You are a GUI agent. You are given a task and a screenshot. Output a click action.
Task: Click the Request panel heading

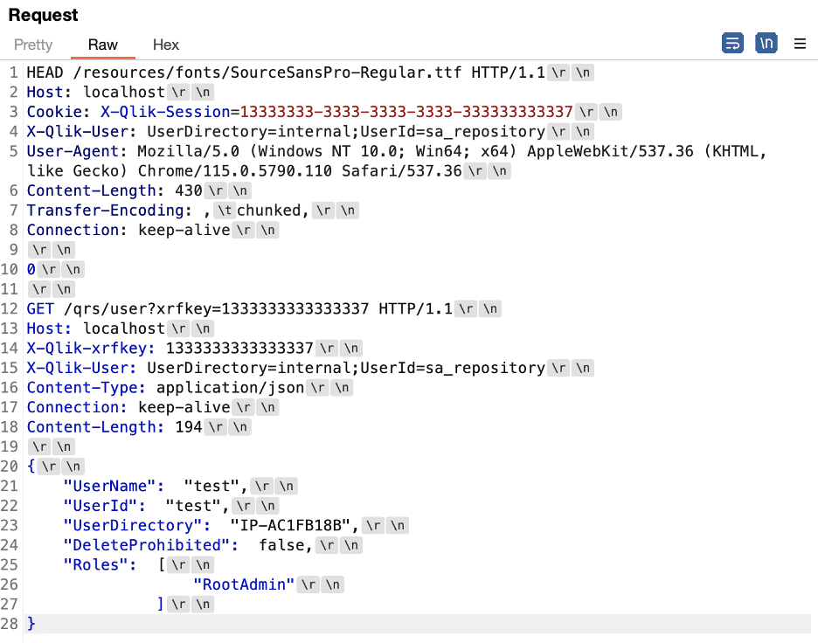tap(44, 15)
